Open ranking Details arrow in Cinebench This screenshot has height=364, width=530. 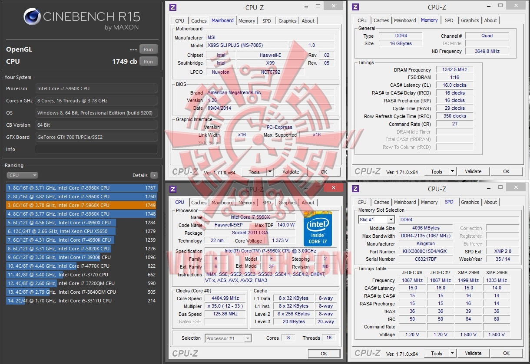(x=154, y=175)
